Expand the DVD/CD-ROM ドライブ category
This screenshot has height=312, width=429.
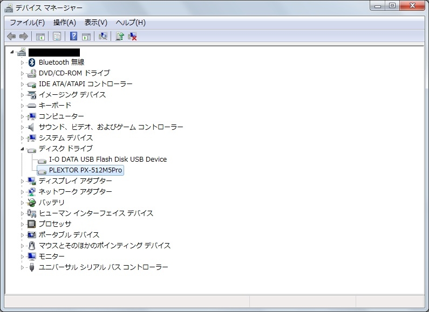click(23, 73)
